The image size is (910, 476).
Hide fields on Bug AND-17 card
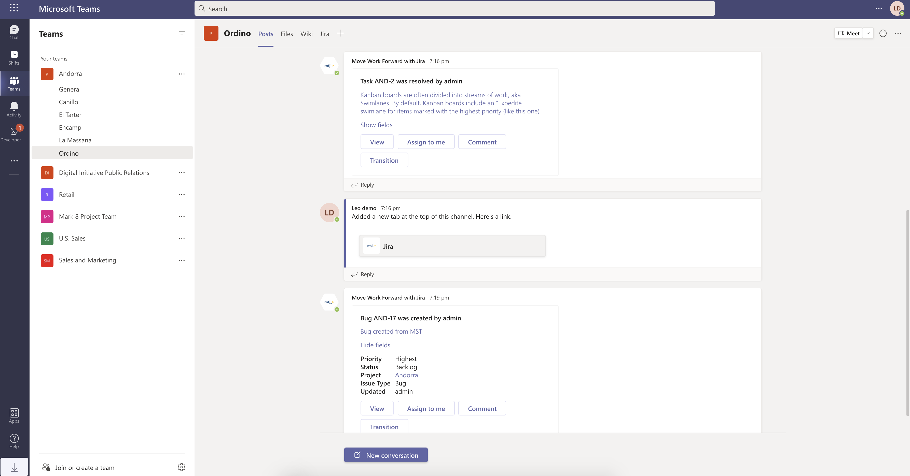(x=375, y=345)
